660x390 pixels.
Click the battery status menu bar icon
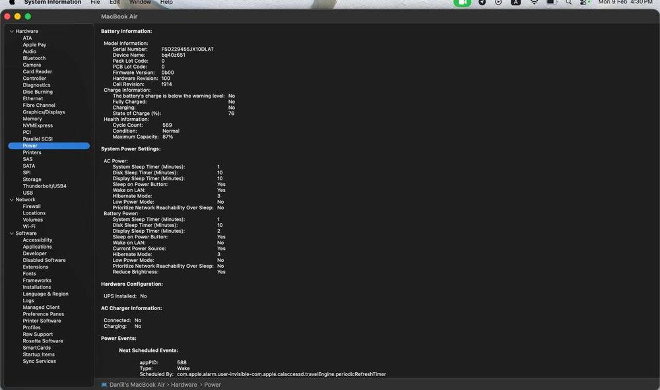tap(551, 2)
